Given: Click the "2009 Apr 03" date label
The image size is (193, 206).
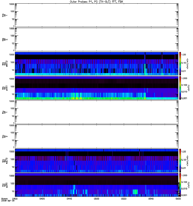Looking at the screenshot, I should pos(8,201).
